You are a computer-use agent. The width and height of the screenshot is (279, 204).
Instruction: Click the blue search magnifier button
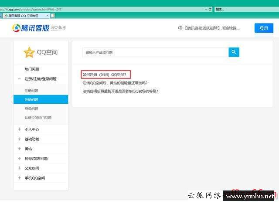(234, 52)
